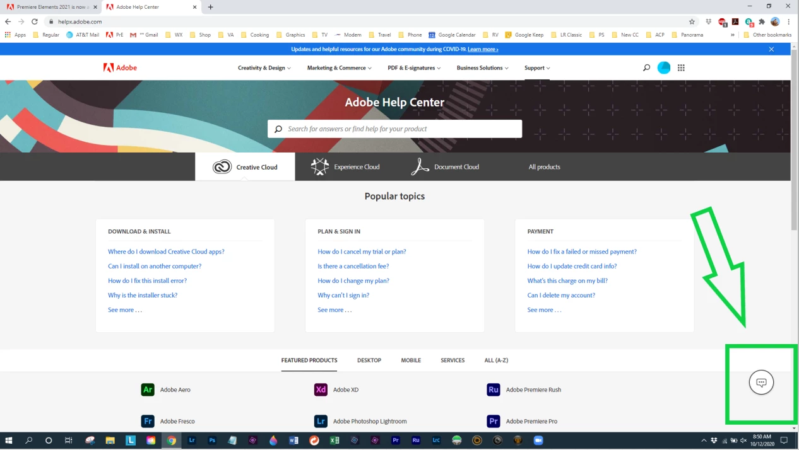Screen dimensions: 799x450
Task: Switch to the Featured Products tab
Action: pyautogui.click(x=309, y=361)
